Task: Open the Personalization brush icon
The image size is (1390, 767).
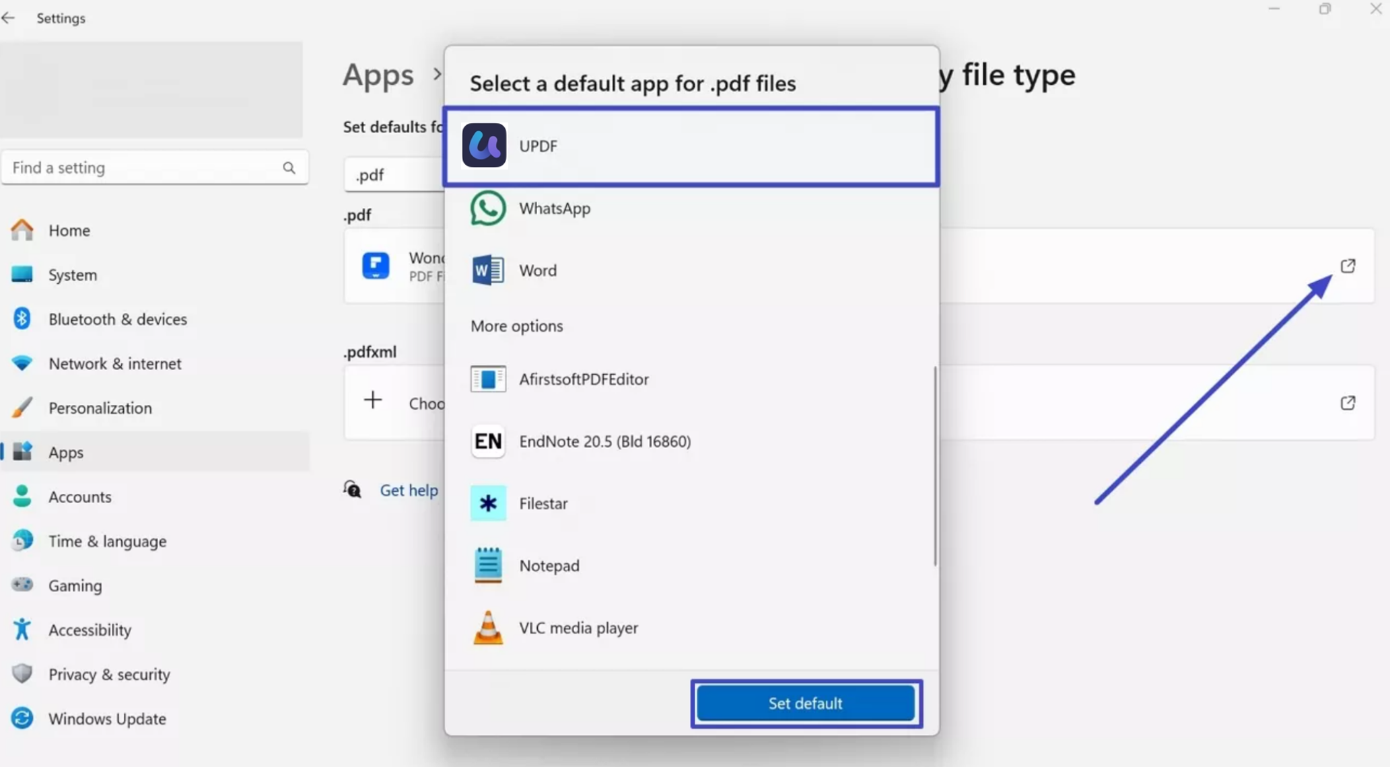Action: click(x=22, y=408)
